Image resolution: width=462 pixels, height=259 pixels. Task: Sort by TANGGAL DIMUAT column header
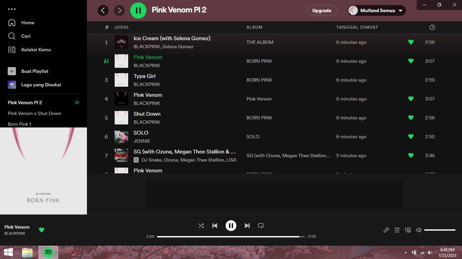(357, 27)
